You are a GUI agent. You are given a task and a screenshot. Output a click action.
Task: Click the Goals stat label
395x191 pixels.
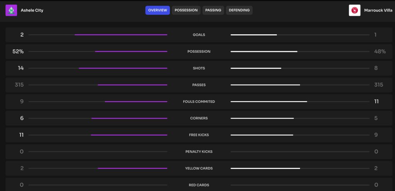[199, 35]
